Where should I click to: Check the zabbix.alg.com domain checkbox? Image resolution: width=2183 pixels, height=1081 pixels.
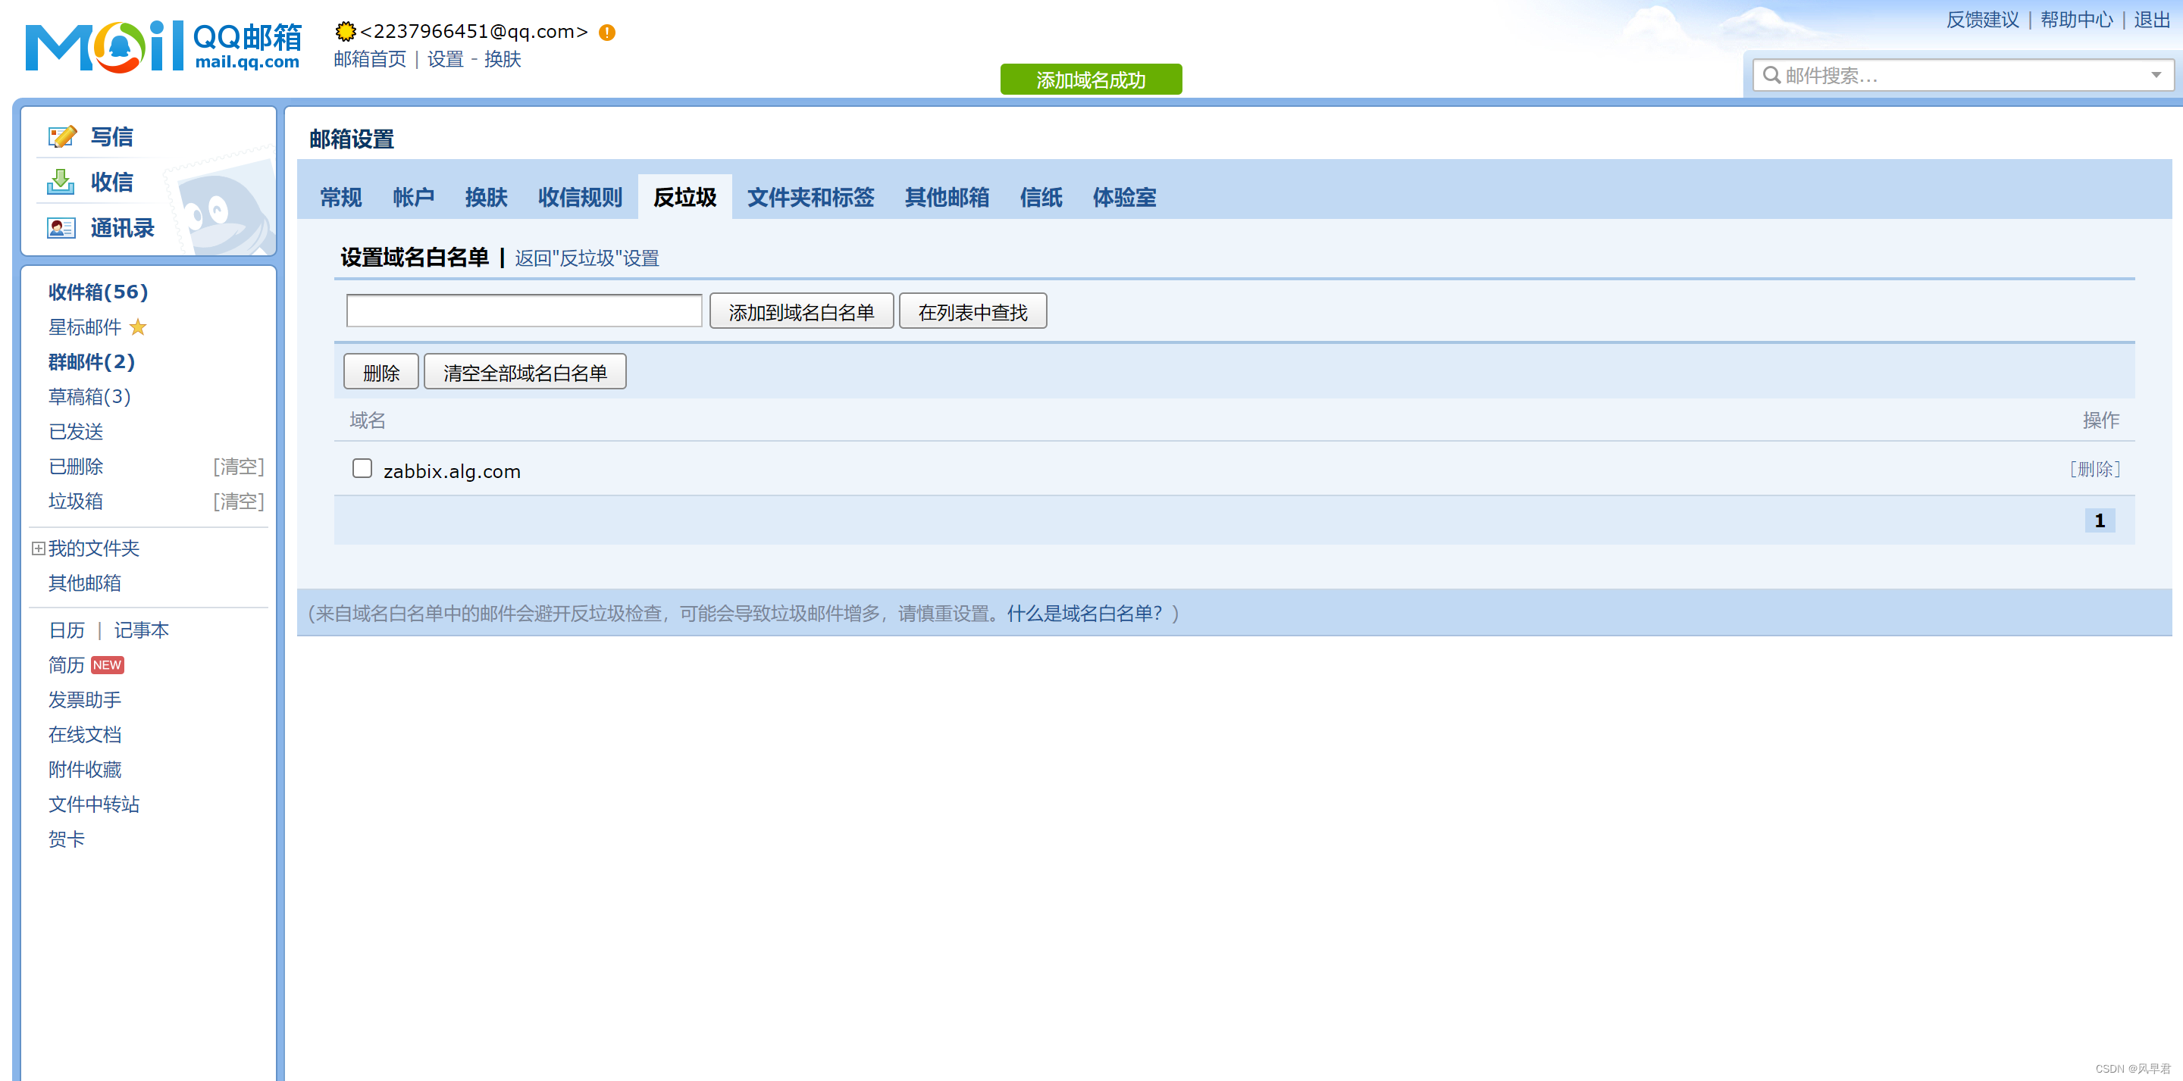pyautogui.click(x=362, y=468)
